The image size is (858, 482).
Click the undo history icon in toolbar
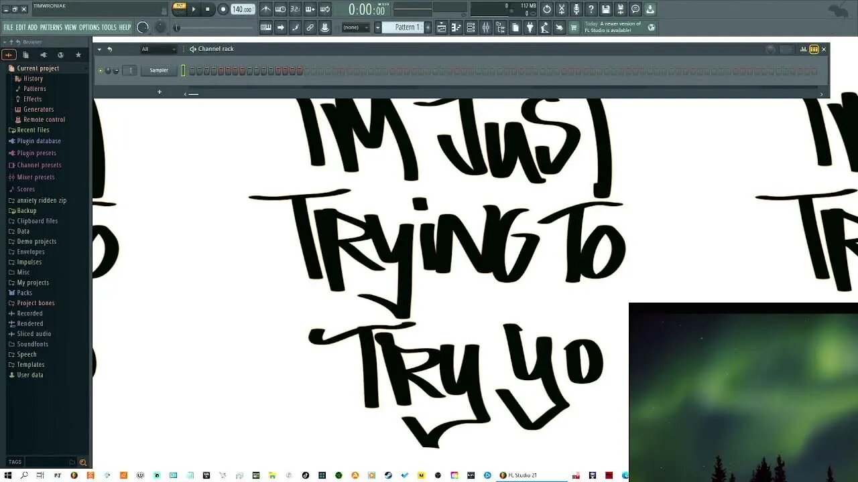coord(547,9)
